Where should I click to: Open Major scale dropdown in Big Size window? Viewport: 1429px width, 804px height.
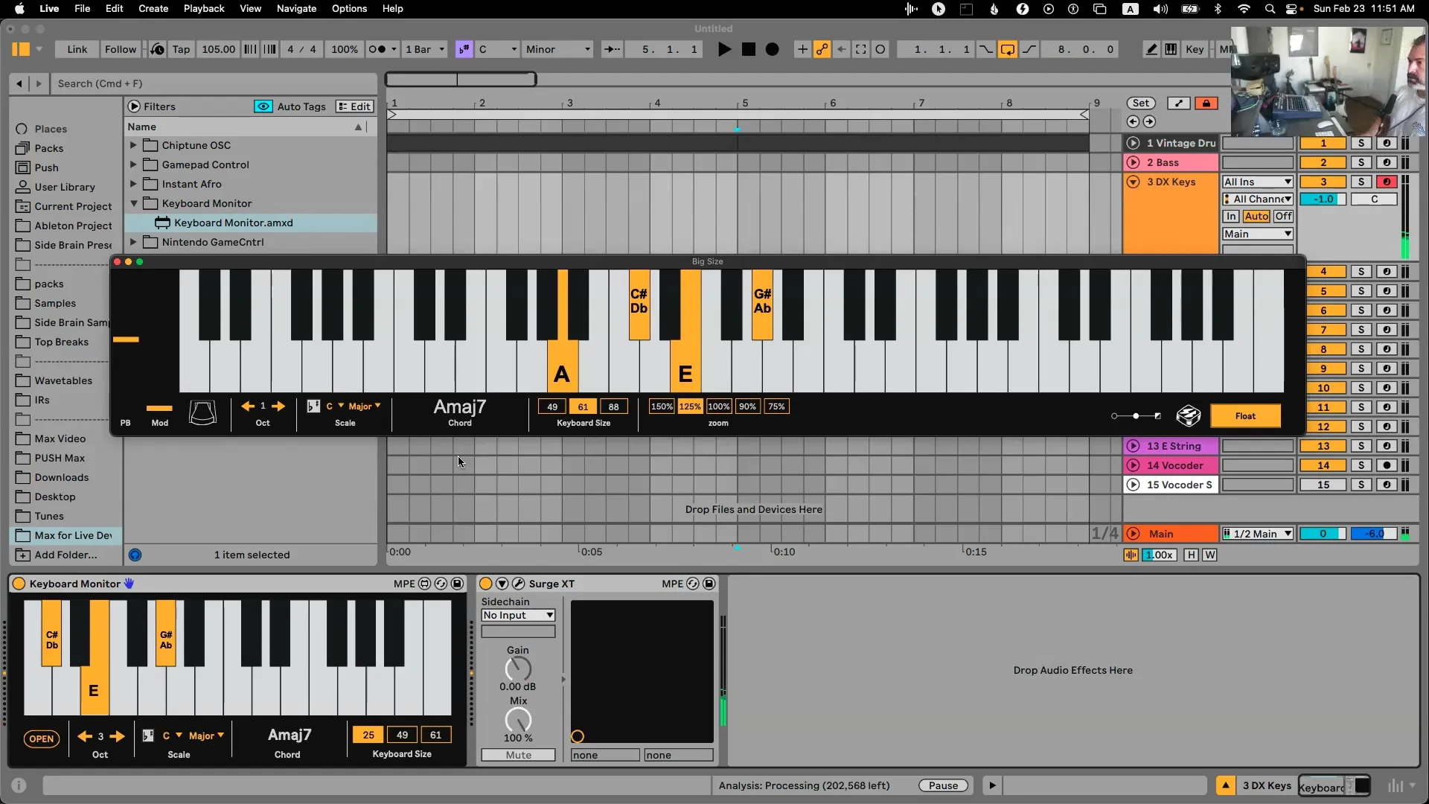[365, 406]
